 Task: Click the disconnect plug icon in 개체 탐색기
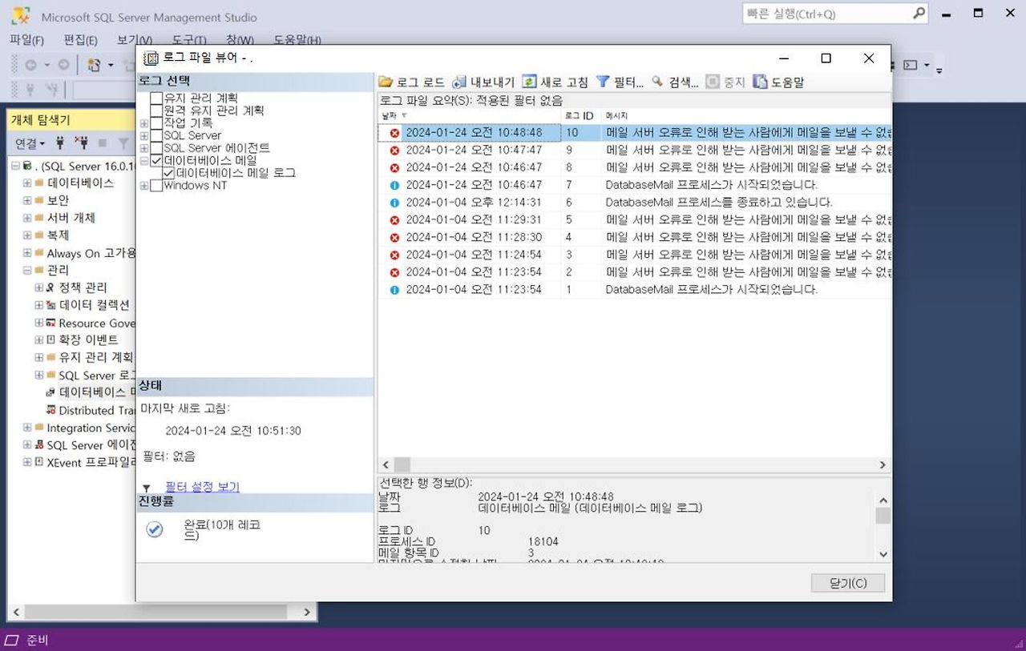(x=81, y=143)
